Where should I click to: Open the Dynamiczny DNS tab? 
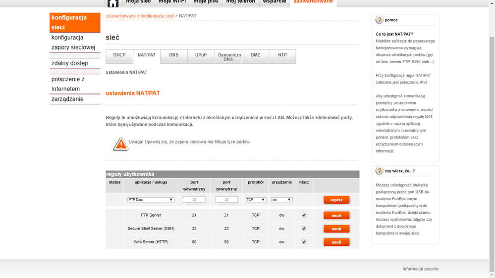228,56
